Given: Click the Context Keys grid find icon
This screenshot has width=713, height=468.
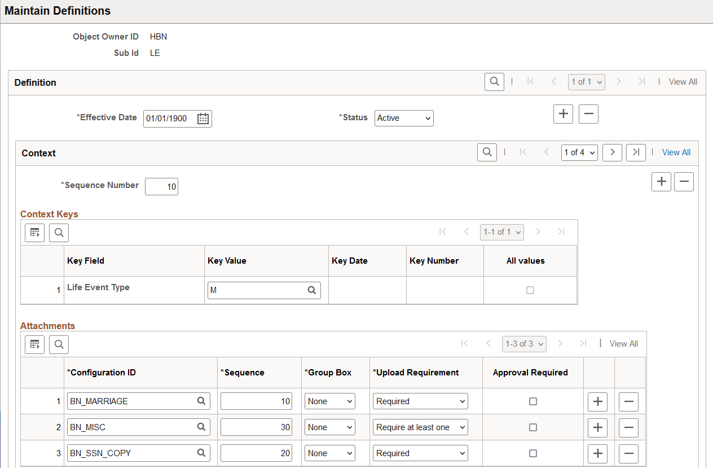Looking at the screenshot, I should (59, 233).
